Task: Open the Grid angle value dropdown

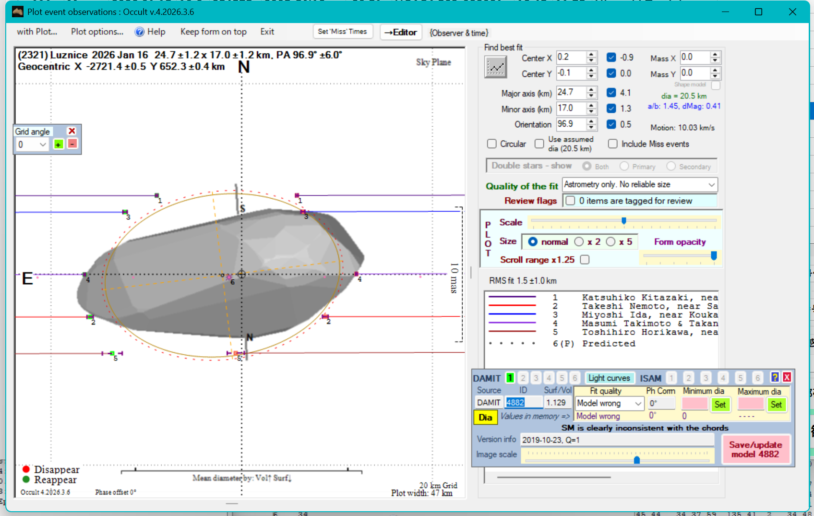Action: [x=43, y=144]
